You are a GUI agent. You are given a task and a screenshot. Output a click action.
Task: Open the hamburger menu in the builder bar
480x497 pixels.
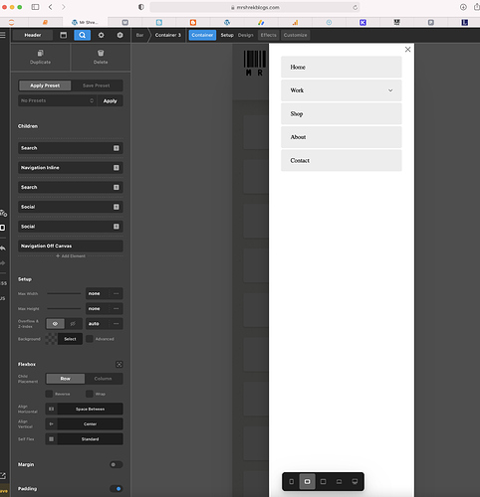pos(3,35)
